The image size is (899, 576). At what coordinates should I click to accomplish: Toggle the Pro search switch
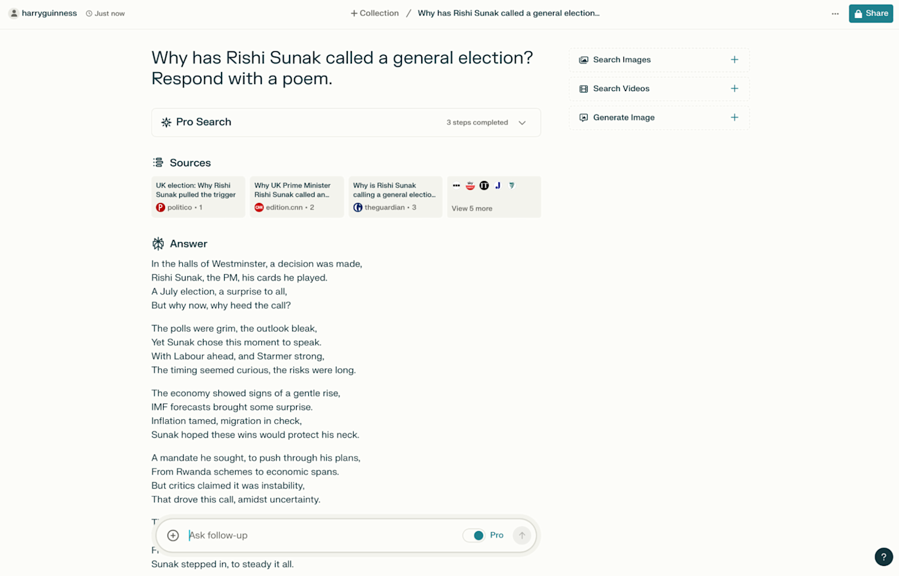475,536
